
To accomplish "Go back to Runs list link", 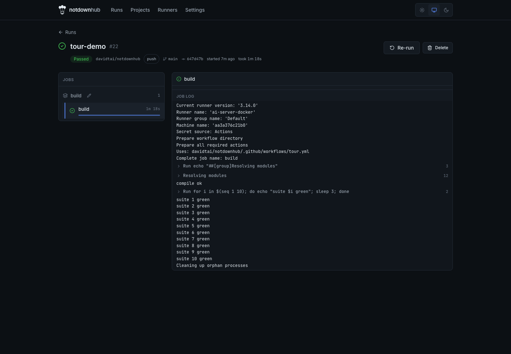I will click(67, 32).
